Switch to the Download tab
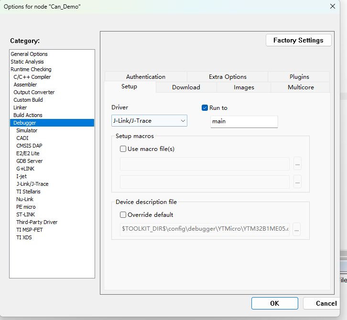This screenshot has width=347, height=320. point(186,87)
